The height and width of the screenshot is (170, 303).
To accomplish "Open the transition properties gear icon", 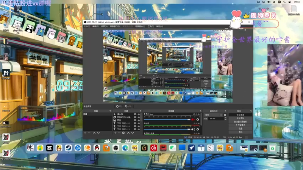I will [225, 115].
